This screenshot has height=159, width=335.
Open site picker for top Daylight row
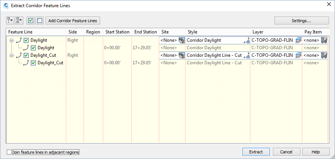pos(182,40)
